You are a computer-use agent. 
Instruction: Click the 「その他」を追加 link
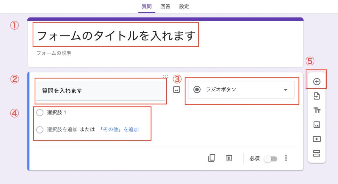119,130
